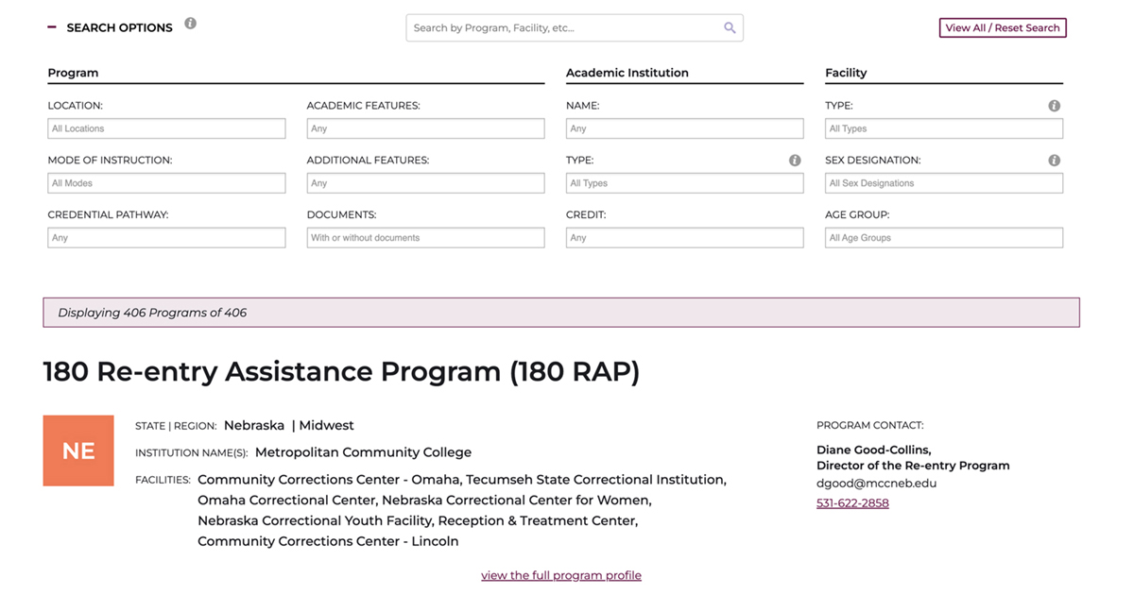1134x595 pixels.
Task: Collapse Search Options with minus icon
Action: pyautogui.click(x=52, y=27)
